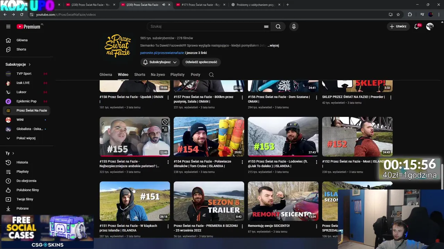This screenshot has height=249, width=444.
Task: Click the YouTube Premium logo
Action: pos(29,26)
